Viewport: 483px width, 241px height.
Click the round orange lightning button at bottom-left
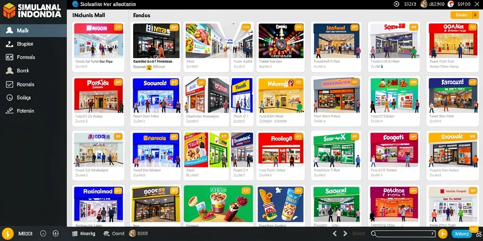(x=8, y=233)
